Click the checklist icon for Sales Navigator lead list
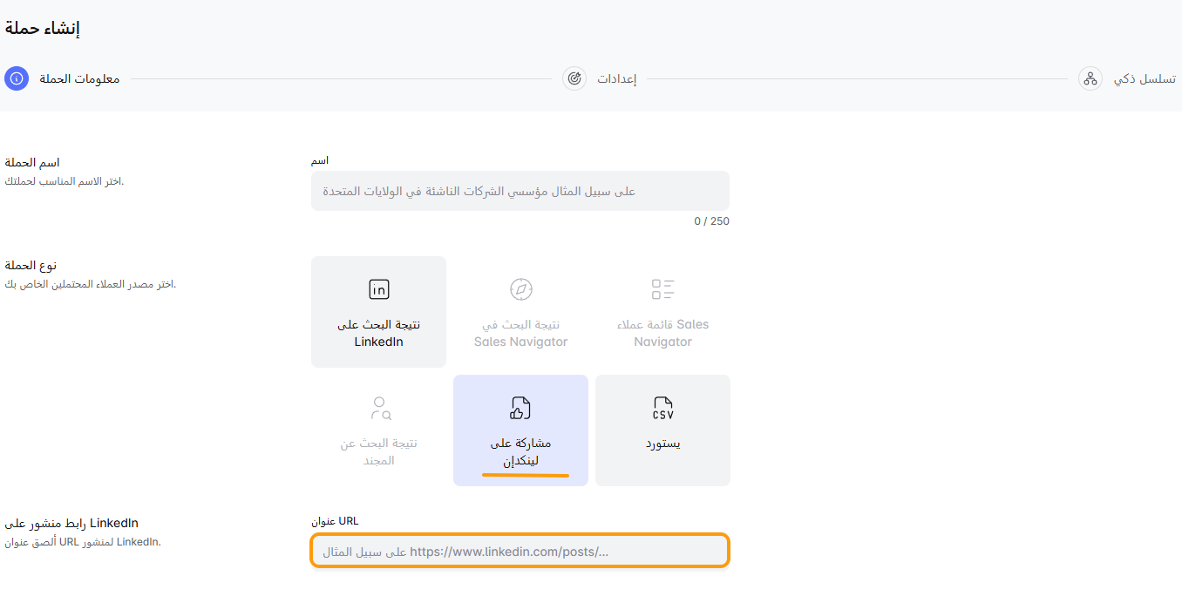1182x603 pixels. pos(662,289)
